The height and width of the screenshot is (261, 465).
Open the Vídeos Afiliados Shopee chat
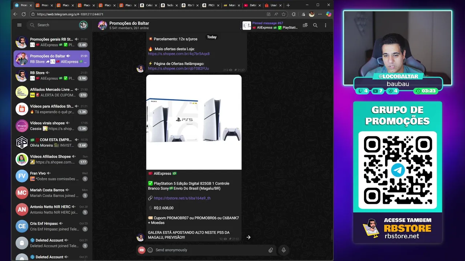point(52,159)
